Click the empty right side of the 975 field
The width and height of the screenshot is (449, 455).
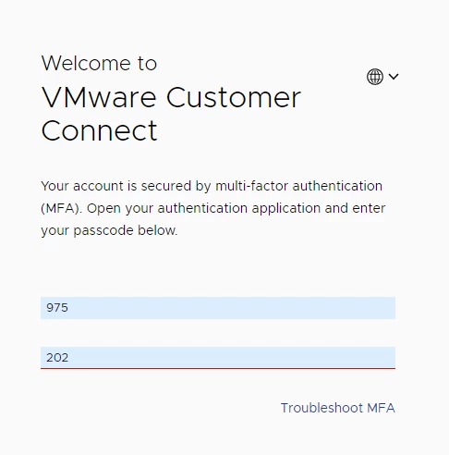(x=308, y=308)
